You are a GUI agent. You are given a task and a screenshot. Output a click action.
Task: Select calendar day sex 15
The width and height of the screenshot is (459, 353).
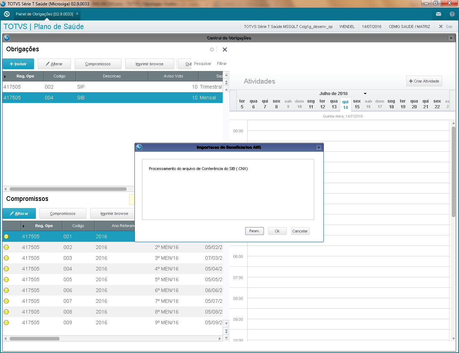pyautogui.click(x=357, y=104)
